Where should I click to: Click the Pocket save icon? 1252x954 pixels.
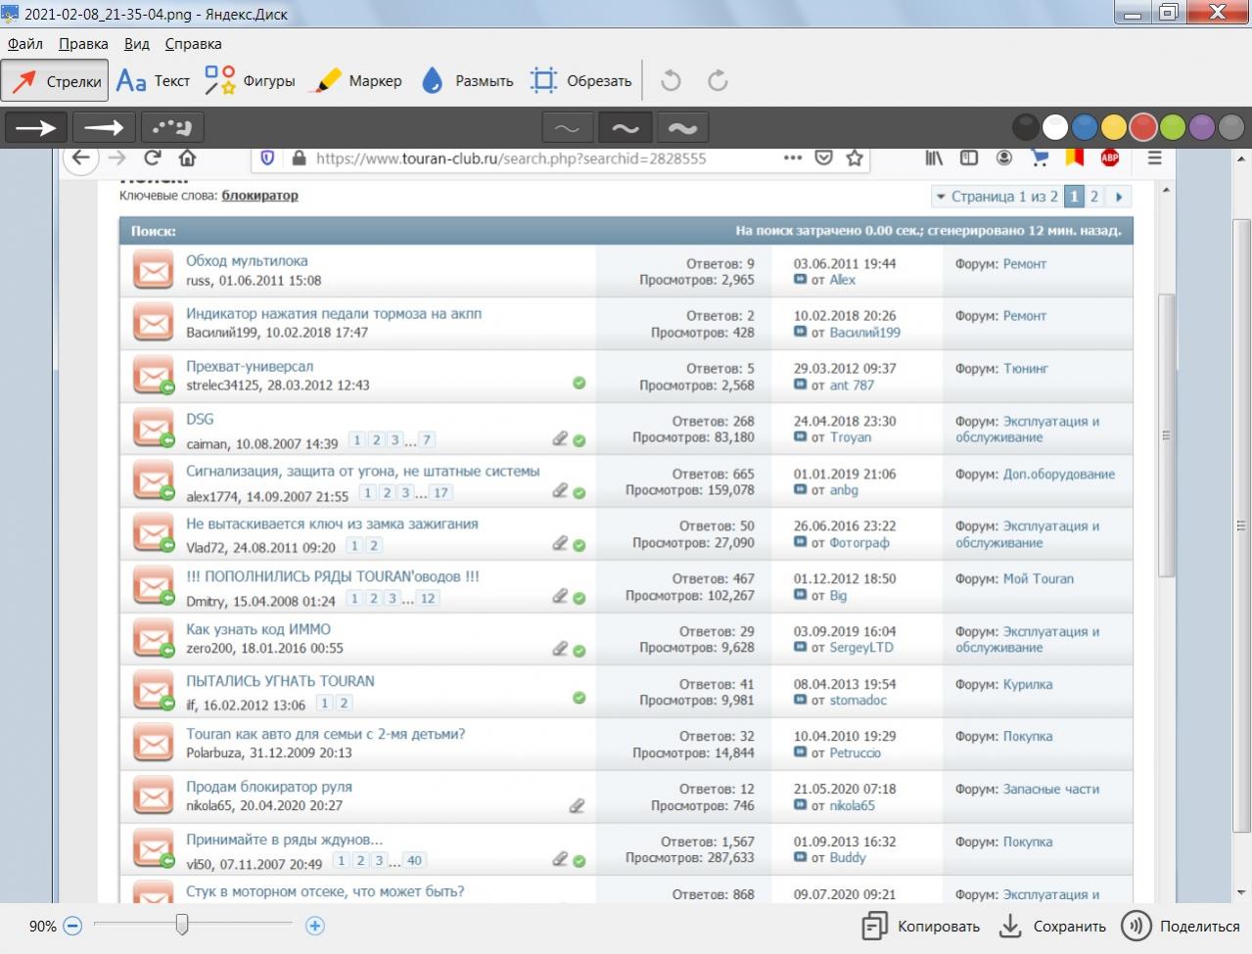pyautogui.click(x=824, y=158)
